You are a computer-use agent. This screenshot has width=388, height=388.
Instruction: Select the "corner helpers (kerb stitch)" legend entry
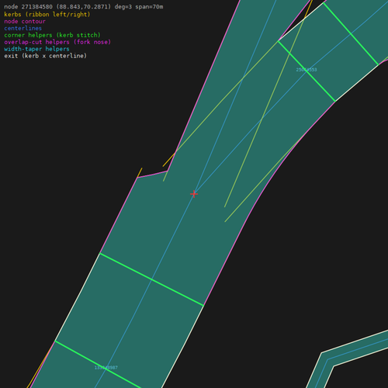(x=52, y=35)
